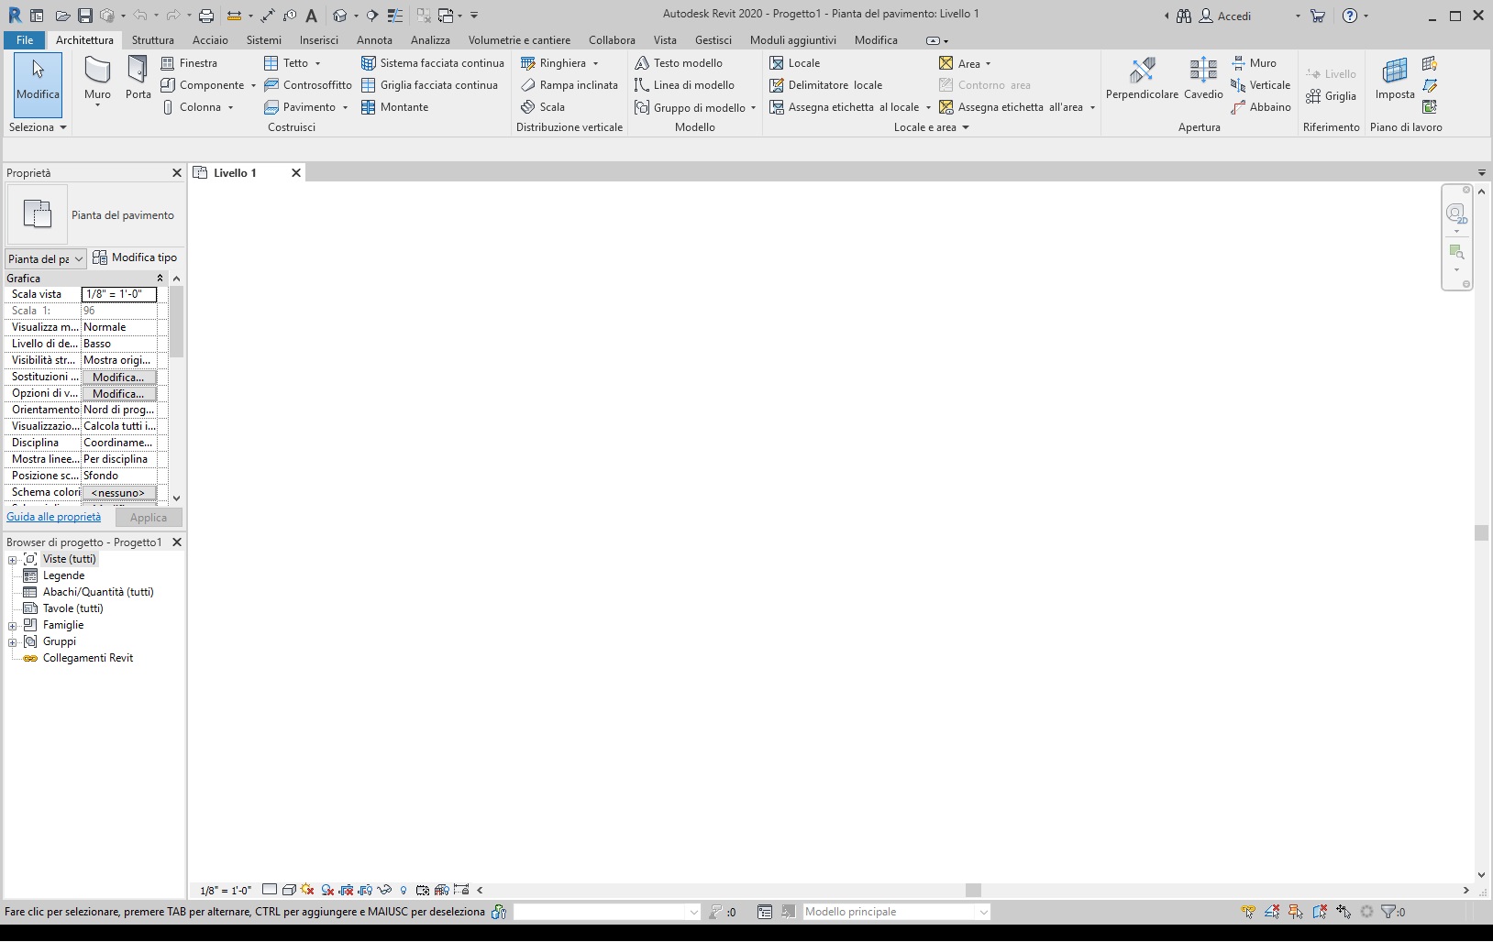Toggle drag elements on selection icon
This screenshot has width=1493, height=942.
pyautogui.click(x=1344, y=912)
